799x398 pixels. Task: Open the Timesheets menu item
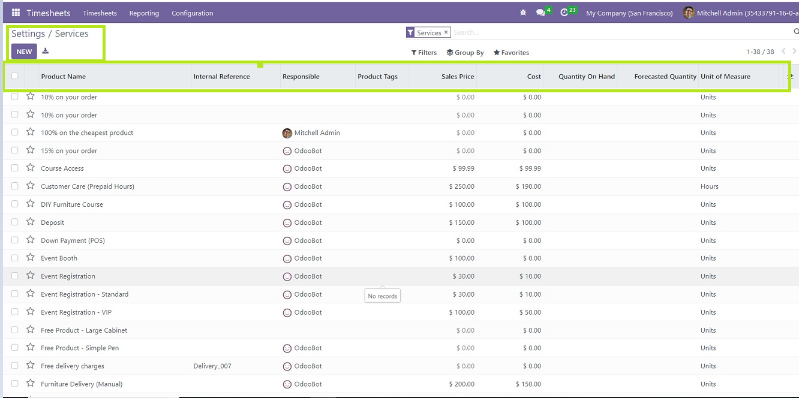(x=100, y=13)
